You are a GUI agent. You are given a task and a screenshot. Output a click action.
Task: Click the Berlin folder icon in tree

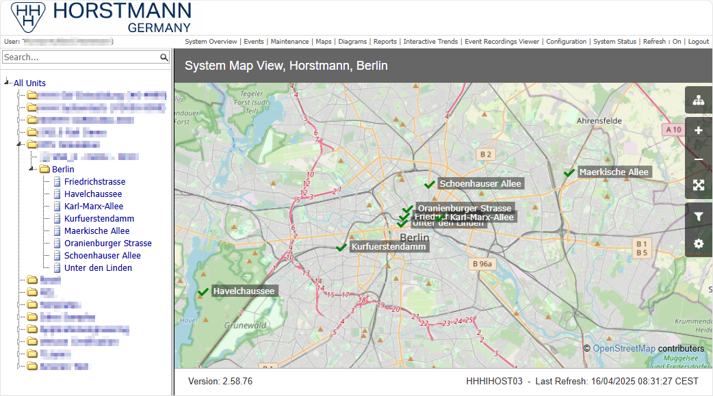44,169
